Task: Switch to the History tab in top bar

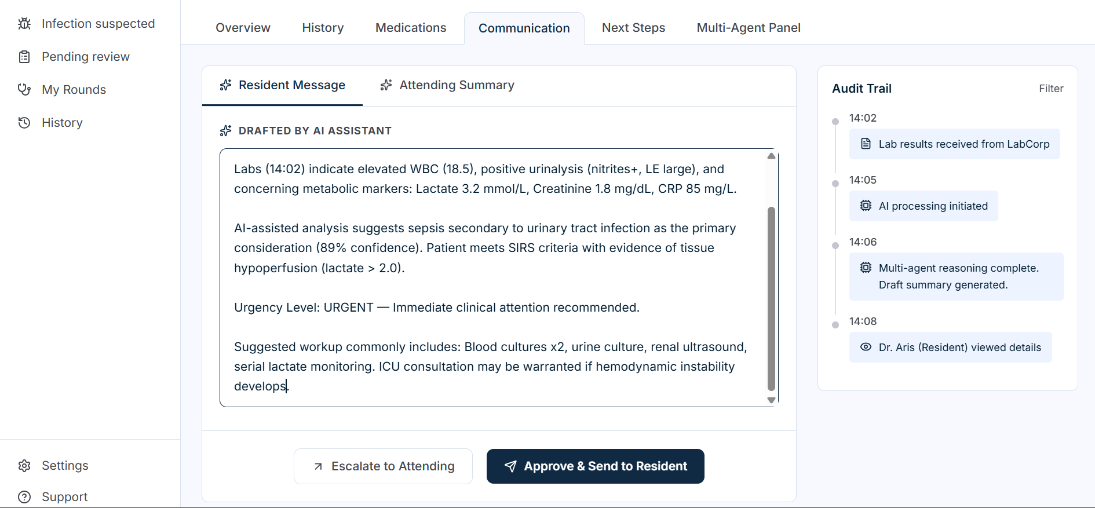Action: 323,28
